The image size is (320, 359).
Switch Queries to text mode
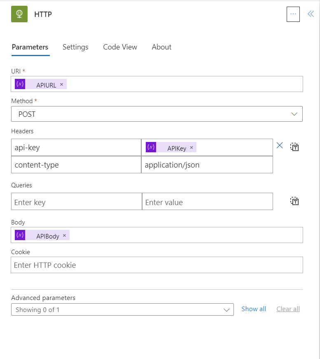coord(294,201)
